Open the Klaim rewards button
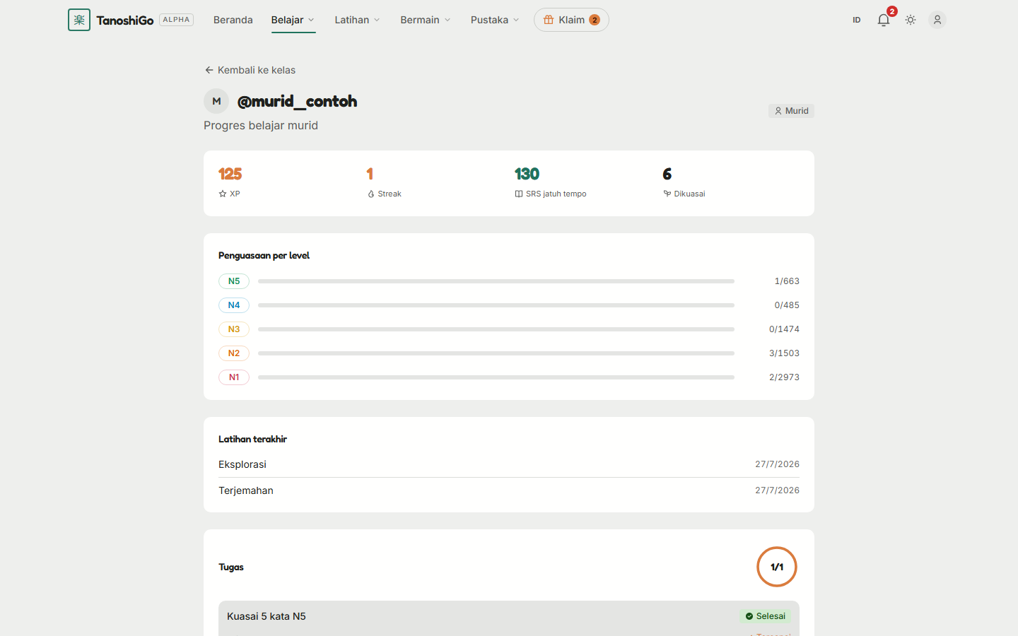 pyautogui.click(x=571, y=20)
